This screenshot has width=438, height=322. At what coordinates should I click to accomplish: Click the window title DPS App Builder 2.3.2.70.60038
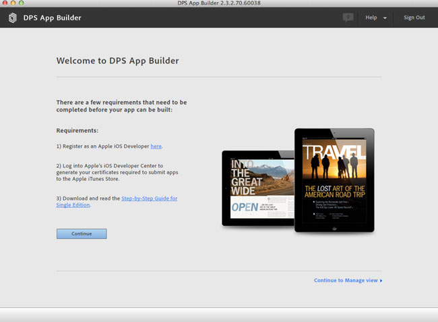(x=219, y=3)
